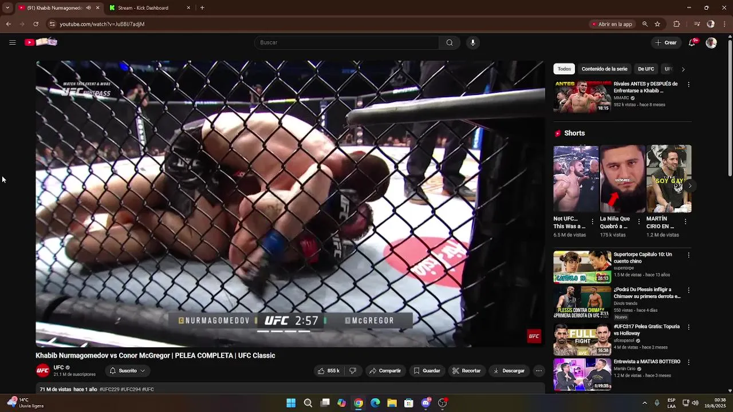View site information icon in address bar
733x412 pixels.
coord(52,24)
